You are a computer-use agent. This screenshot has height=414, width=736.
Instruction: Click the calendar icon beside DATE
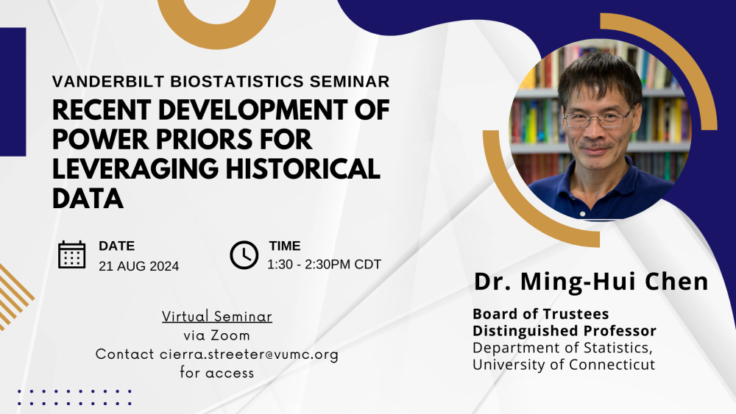coord(72,254)
